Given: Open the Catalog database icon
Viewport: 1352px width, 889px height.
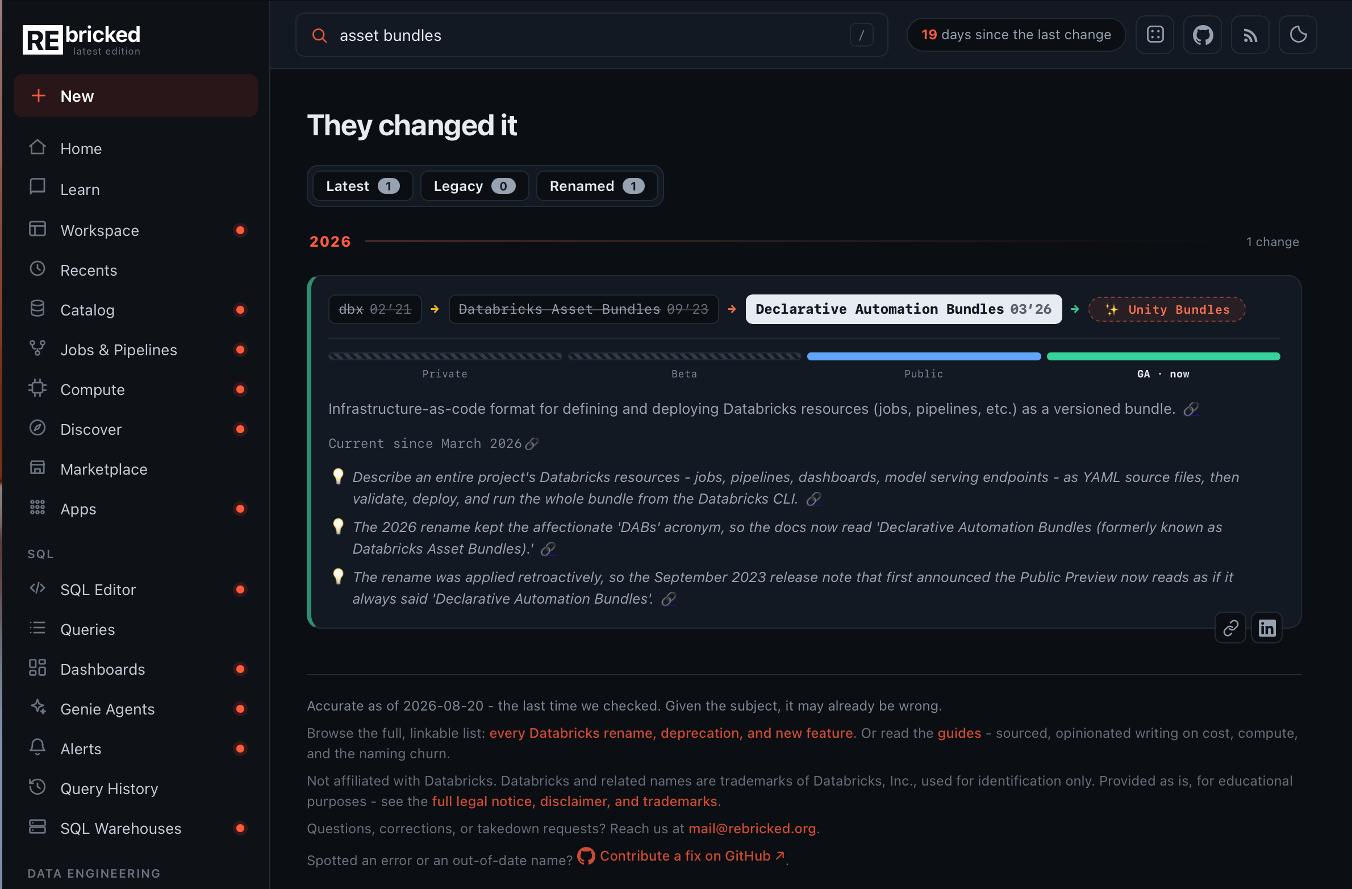Looking at the screenshot, I should (37, 308).
